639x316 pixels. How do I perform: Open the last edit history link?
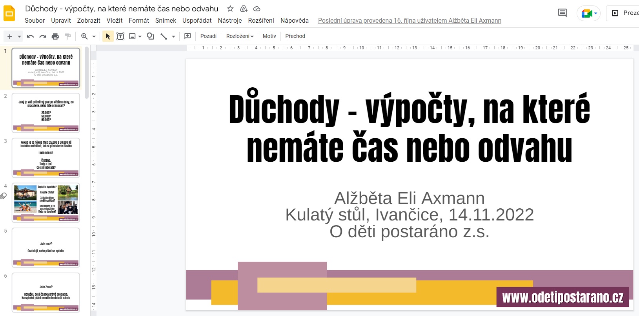click(x=410, y=20)
